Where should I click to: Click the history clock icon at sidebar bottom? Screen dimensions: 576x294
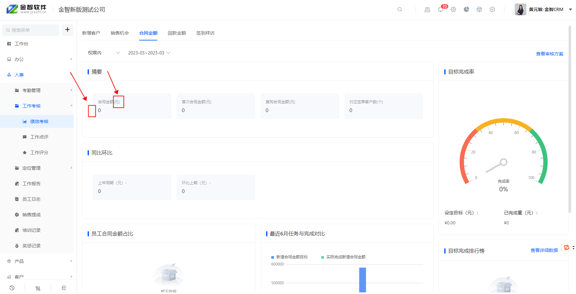point(12,288)
